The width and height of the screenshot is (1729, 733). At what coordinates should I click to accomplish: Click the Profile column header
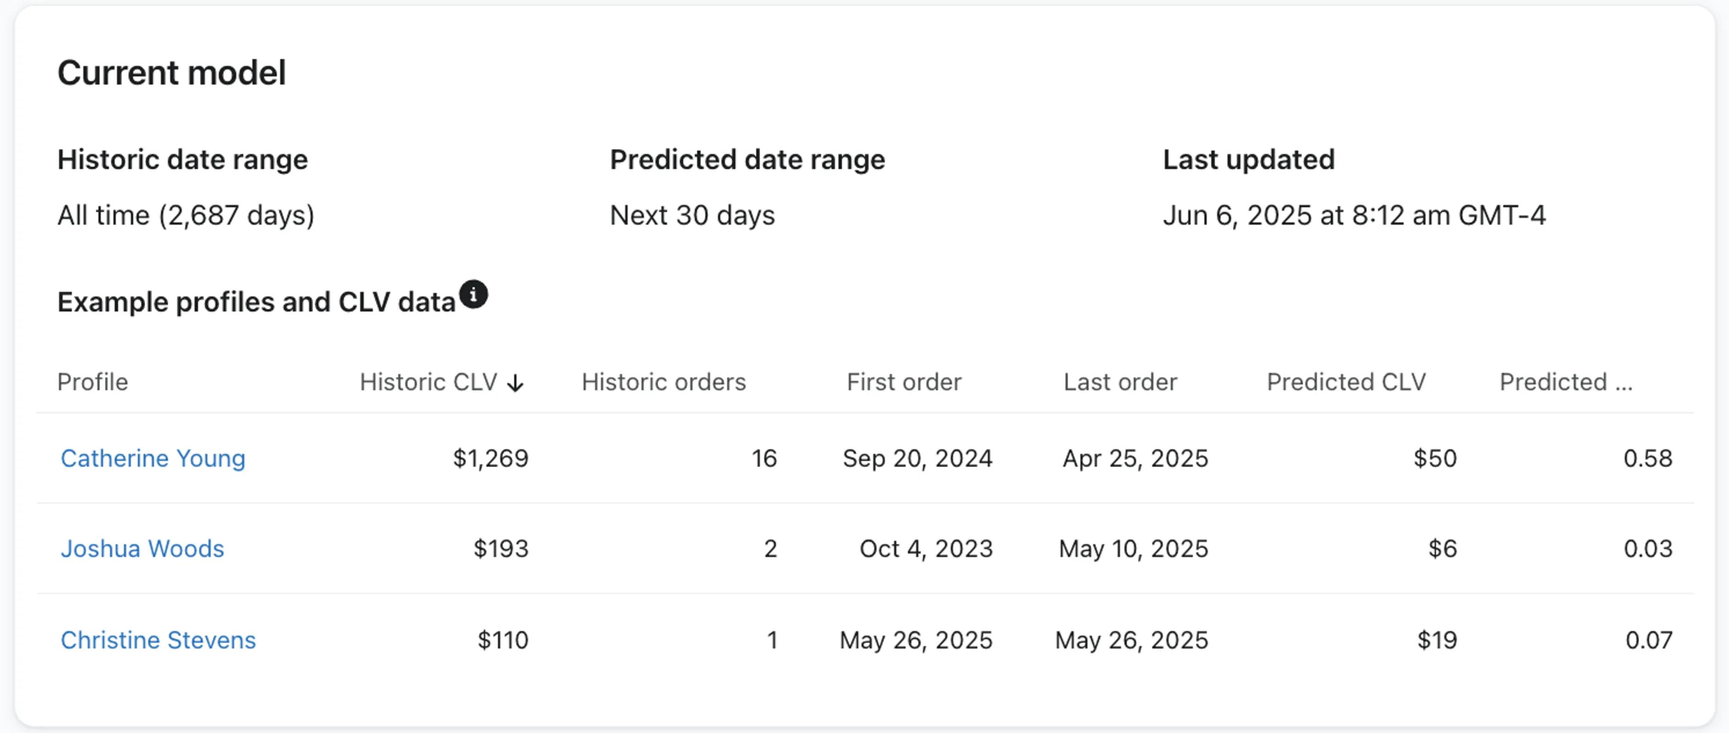point(93,382)
